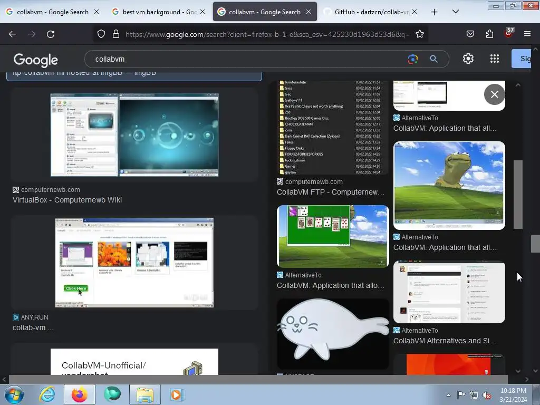Screen dimensions: 540x405
Task: Click the Sign in button
Action: click(522, 59)
